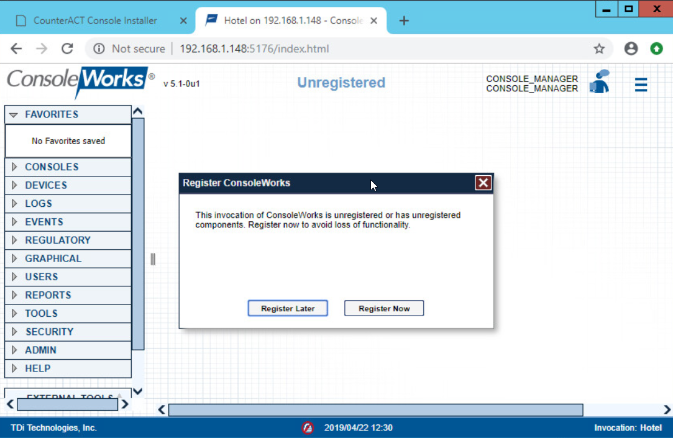Expand the REPORTS menu
Screen dimensions: 673x438
pyautogui.click(x=68, y=295)
